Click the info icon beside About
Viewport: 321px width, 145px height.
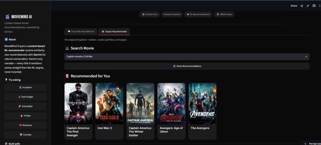6,39
